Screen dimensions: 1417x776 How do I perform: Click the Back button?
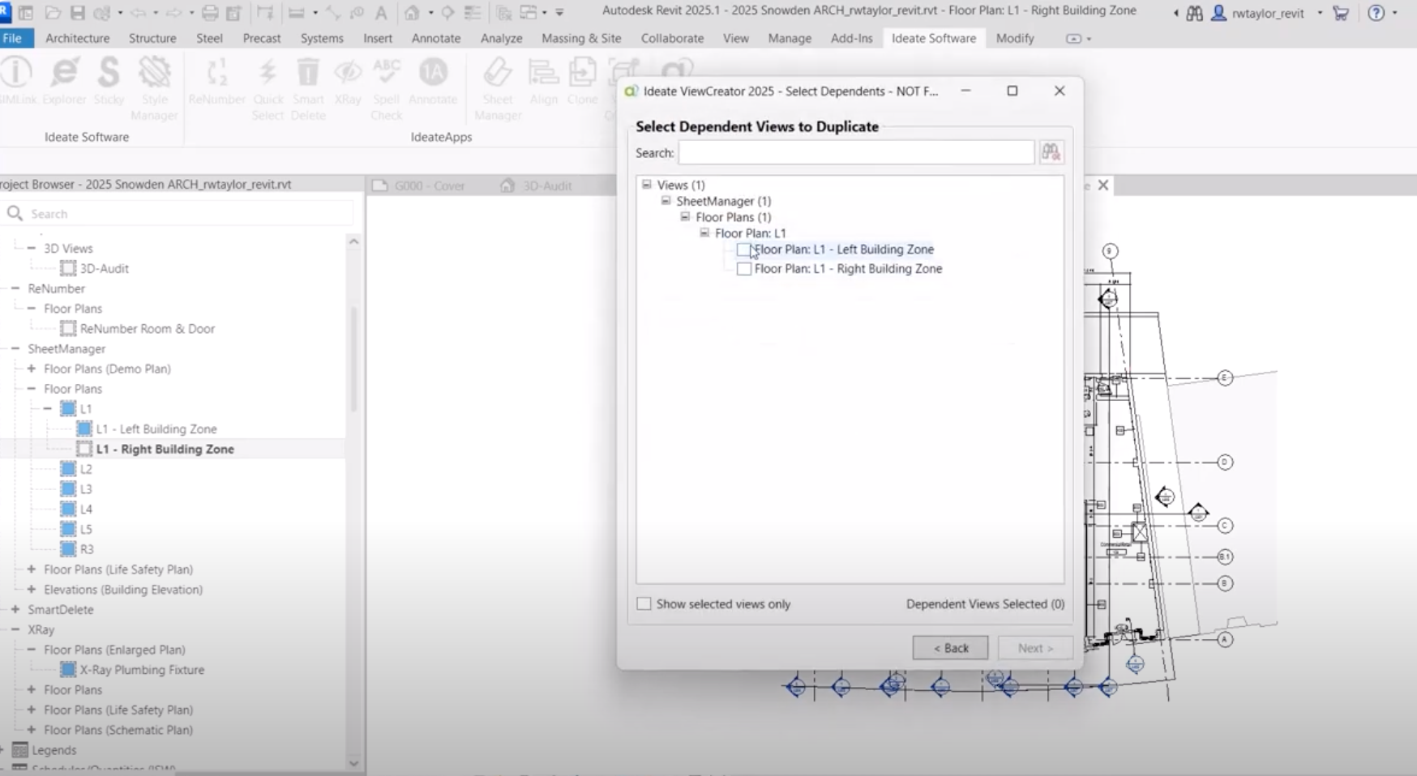[x=950, y=647]
